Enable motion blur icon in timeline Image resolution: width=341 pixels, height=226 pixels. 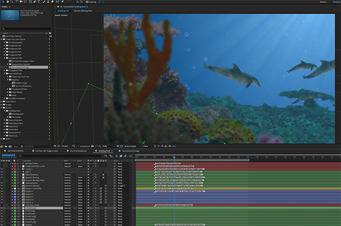pyautogui.click(x=125, y=156)
